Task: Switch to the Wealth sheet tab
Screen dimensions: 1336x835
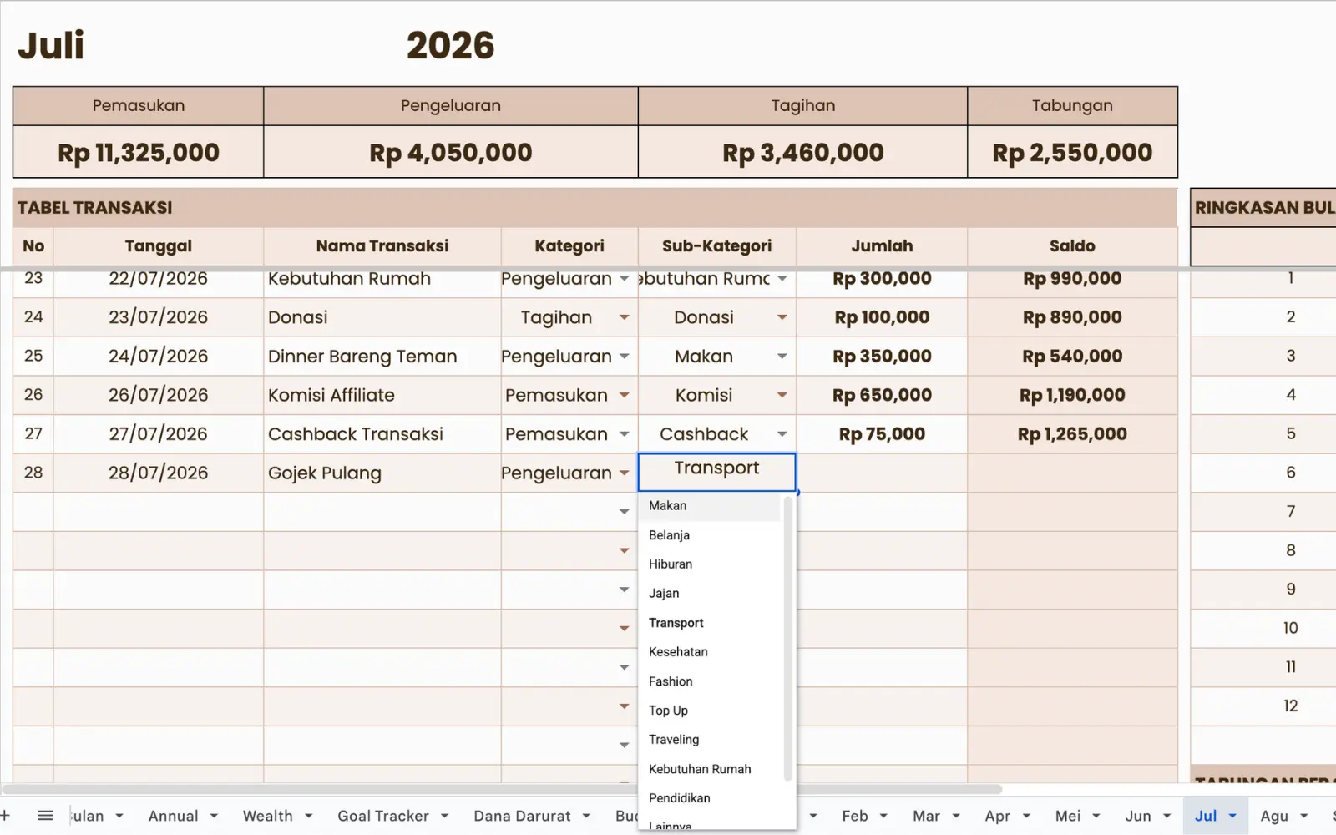Action: click(x=268, y=816)
